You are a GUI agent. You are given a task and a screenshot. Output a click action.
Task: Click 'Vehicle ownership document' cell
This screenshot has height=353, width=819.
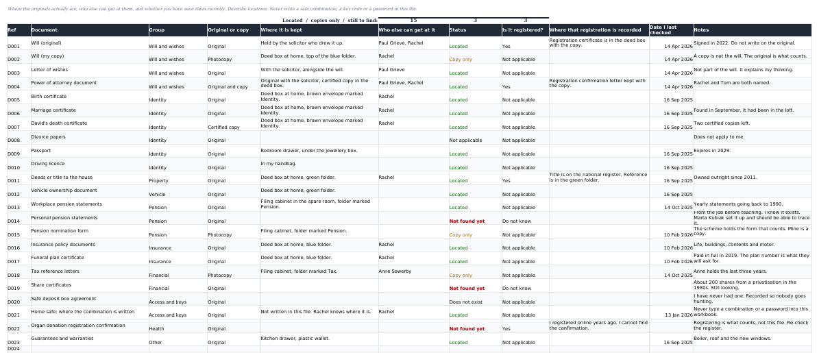tap(90, 191)
